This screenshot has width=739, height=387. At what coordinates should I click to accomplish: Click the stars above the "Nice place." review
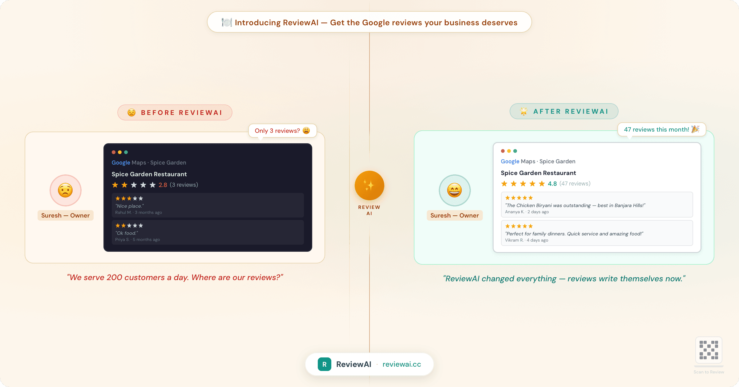coord(129,198)
